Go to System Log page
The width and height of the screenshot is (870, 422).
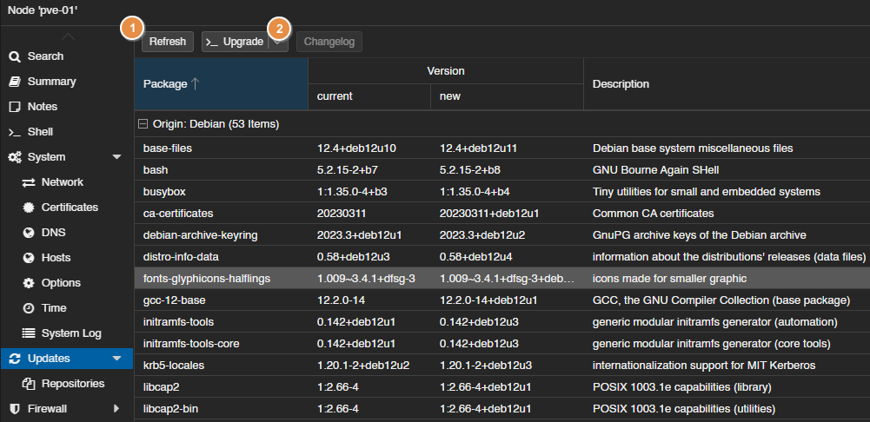click(x=71, y=333)
